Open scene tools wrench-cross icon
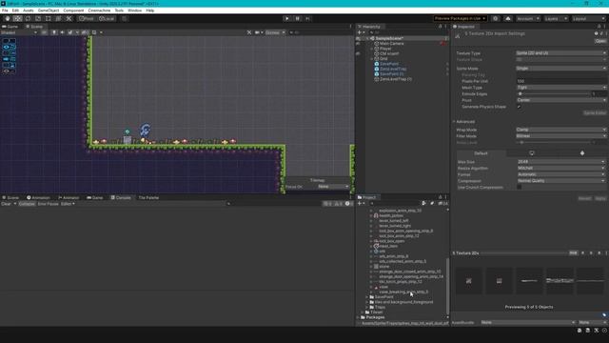 pyautogui.click(x=249, y=32)
